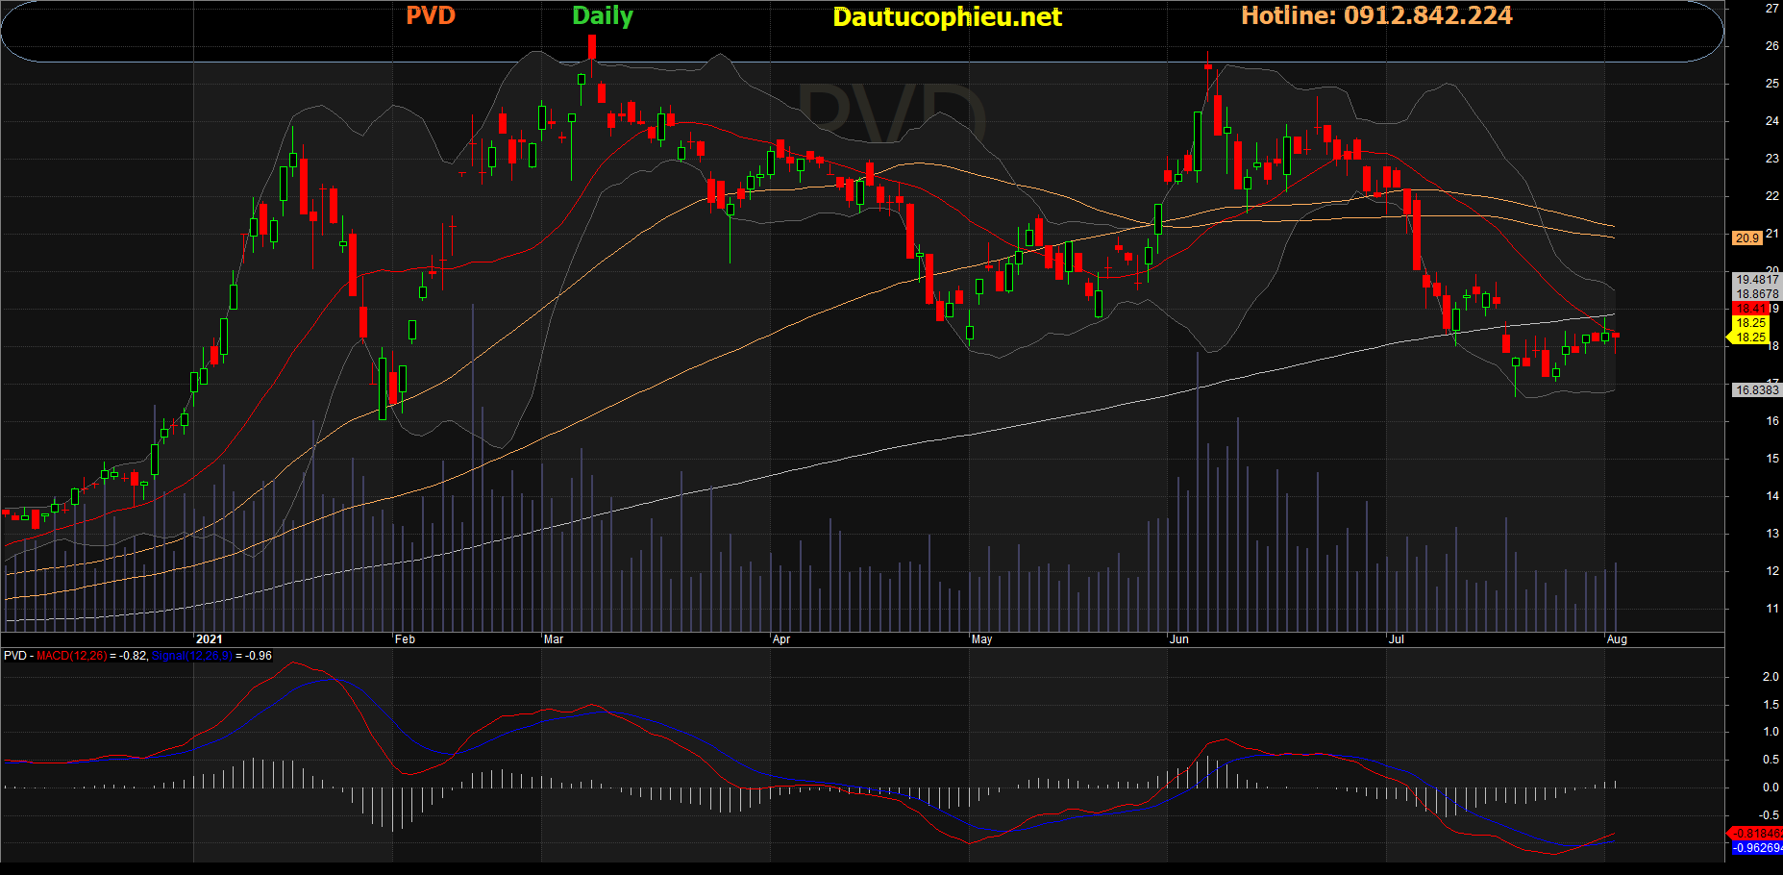Click the 2021 year marker on time axis
Image resolution: width=1783 pixels, height=875 pixels.
pos(209,639)
